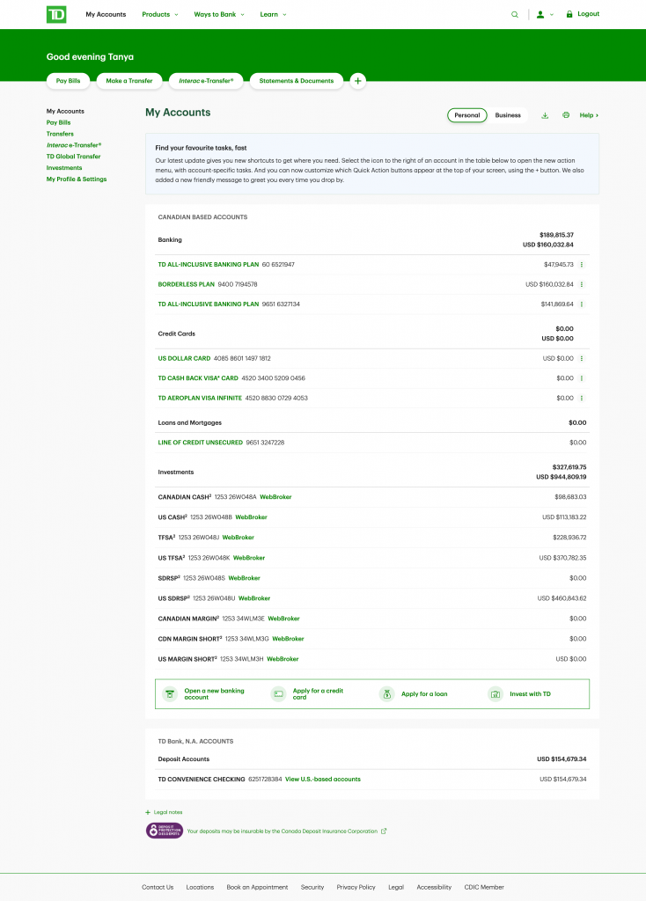646x901 pixels.
Task: Expand the Learn dropdown menu
Action: 273,14
